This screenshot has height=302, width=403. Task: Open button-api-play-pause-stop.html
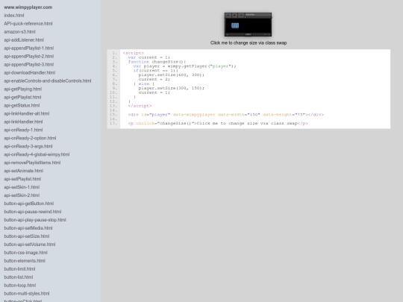[x=35, y=220]
